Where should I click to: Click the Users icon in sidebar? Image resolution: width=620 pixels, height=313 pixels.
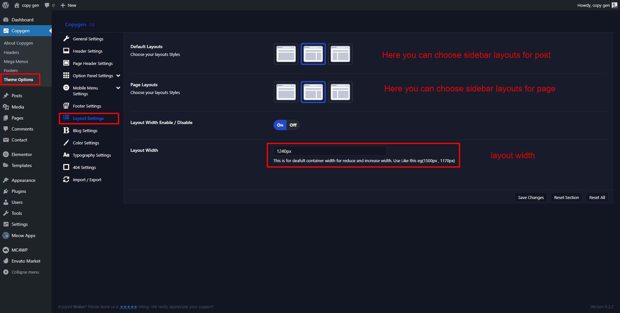6,202
